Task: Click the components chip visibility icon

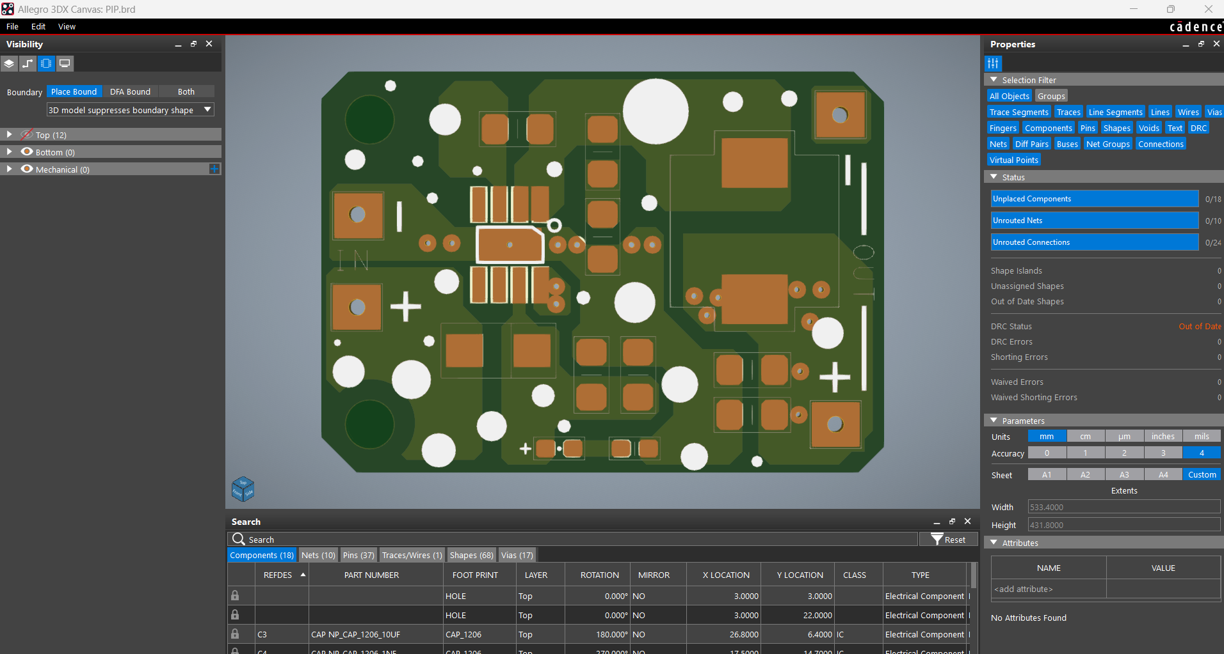Action: (46, 63)
